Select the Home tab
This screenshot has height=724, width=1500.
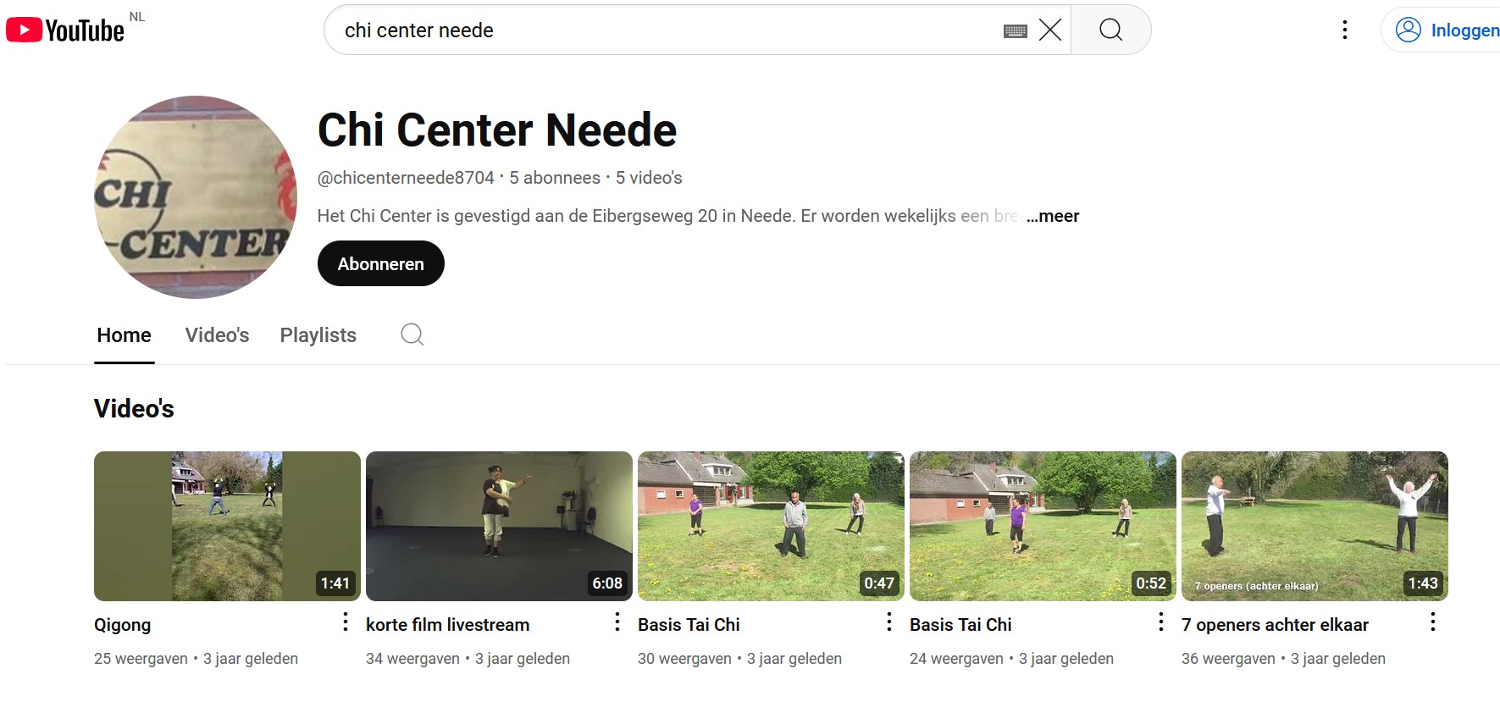124,335
